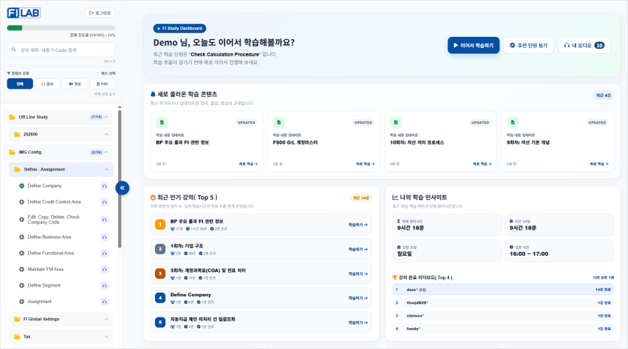The height and width of the screenshot is (349, 628).
Task: Click the flame icon beside 최근 인기 강의
Action: [x=153, y=198]
